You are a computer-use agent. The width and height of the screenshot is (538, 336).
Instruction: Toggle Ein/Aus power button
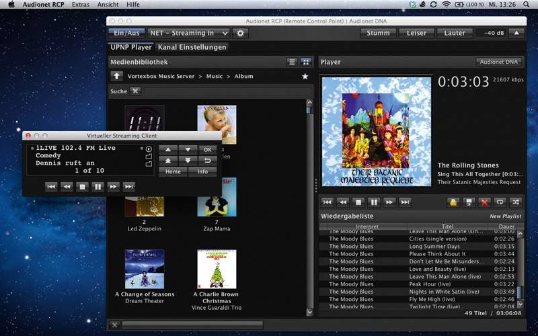coord(126,33)
